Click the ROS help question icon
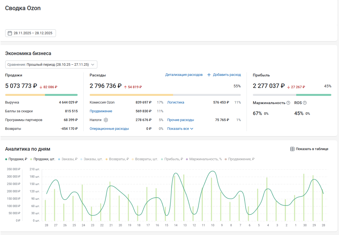Screen dimensions: 339x235 click(305, 103)
